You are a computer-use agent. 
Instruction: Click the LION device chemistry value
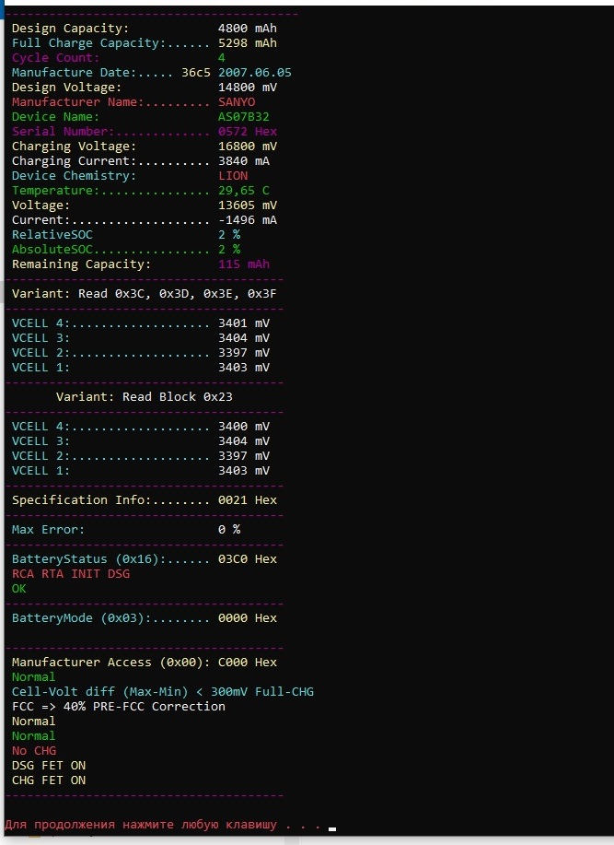(x=233, y=176)
